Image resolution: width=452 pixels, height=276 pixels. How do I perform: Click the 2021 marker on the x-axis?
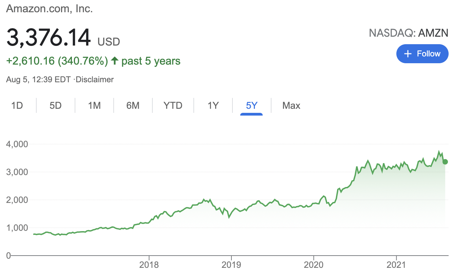(x=396, y=265)
